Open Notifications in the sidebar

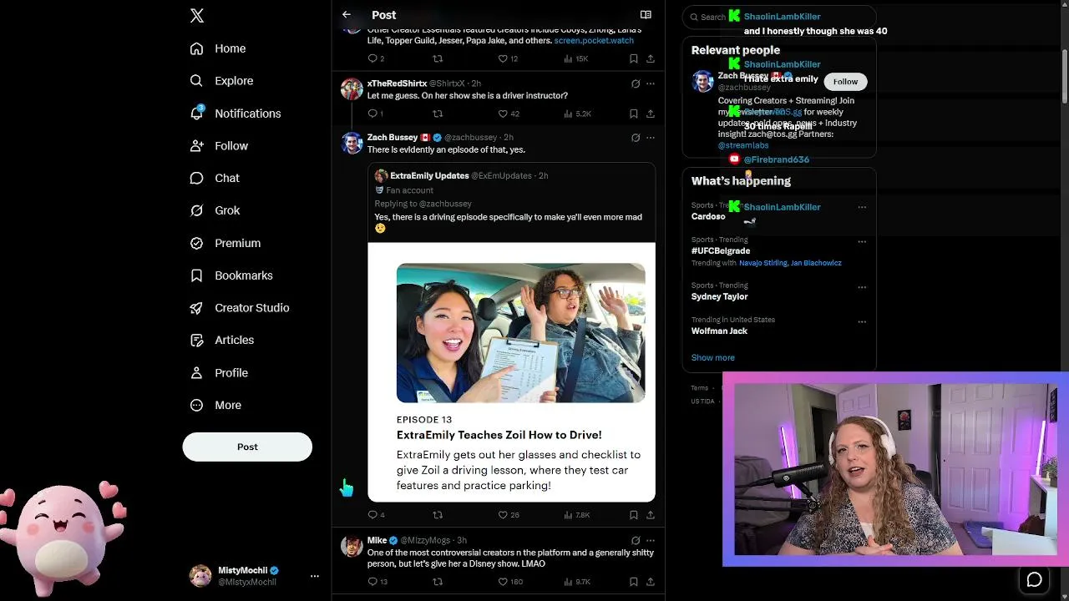(x=236, y=114)
